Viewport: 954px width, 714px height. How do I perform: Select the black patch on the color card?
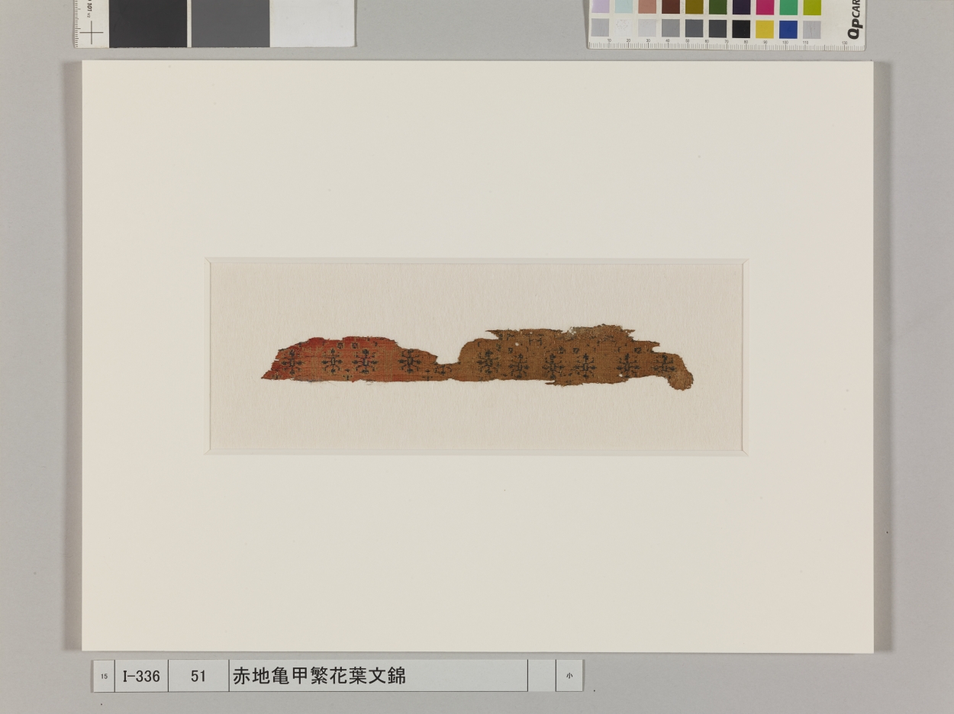[x=741, y=29]
